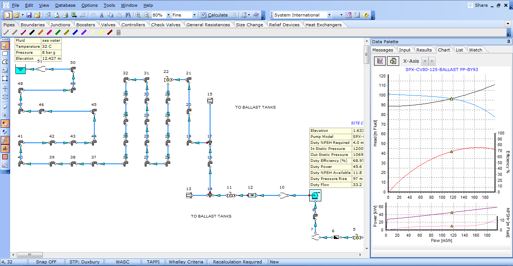Screen dimensions: 513x266
Task: Select the pointer arrow tool in left toolbar
Action: tap(5, 45)
